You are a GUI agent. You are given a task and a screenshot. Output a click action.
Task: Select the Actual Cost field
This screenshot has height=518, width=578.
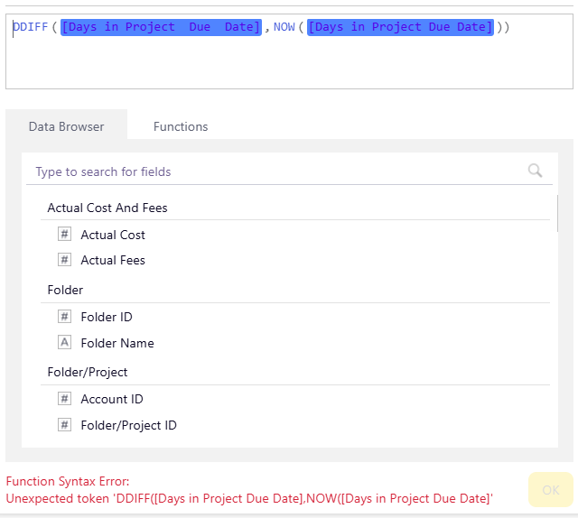pyautogui.click(x=113, y=235)
